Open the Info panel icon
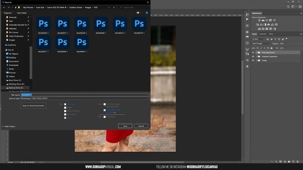The image size is (303, 170). (x=247, y=43)
